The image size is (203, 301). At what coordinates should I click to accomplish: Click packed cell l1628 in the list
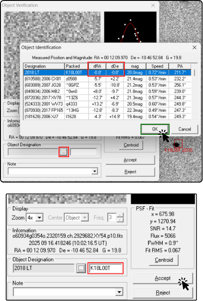[77, 117]
